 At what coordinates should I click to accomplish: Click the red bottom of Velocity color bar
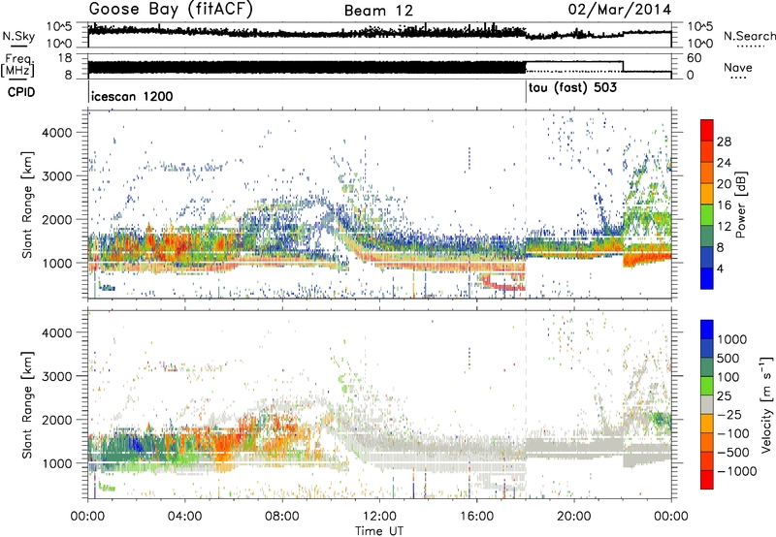pyautogui.click(x=707, y=482)
